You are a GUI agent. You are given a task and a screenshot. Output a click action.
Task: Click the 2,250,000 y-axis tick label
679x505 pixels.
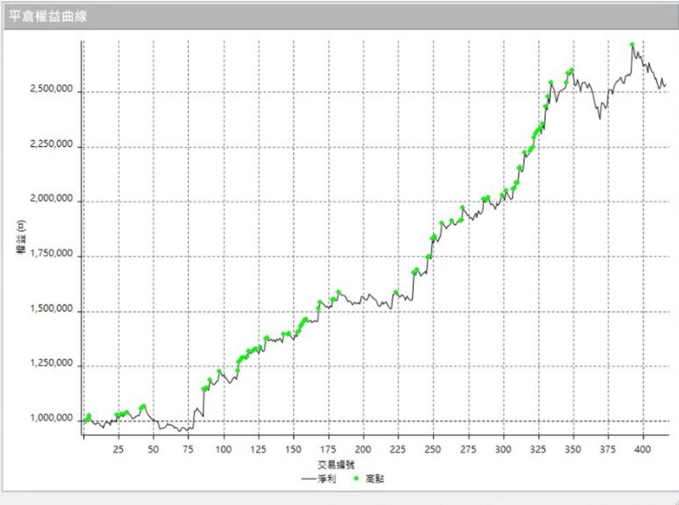[x=48, y=146]
